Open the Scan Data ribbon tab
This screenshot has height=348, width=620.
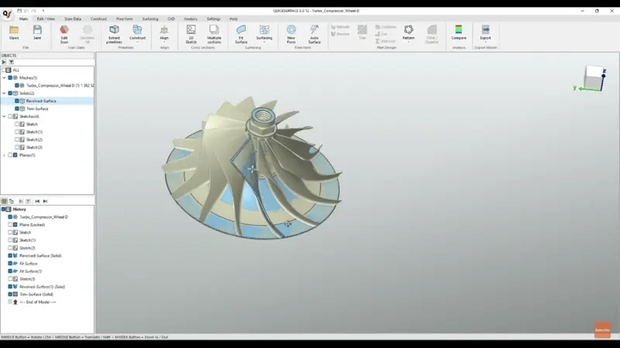click(72, 19)
